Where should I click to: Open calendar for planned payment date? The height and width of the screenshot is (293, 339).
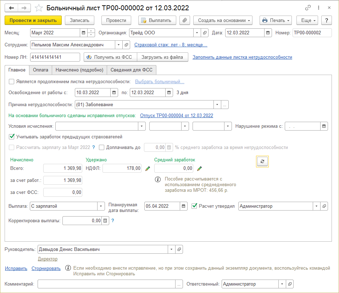pyautogui.click(x=184, y=206)
